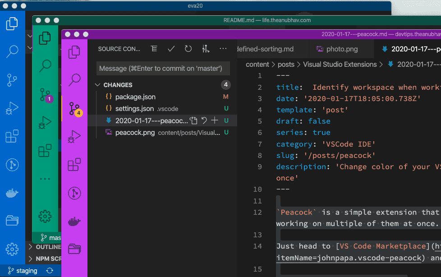Screen dimensions: 441x277
Task: Select the posts breadcrumb above the editor
Action: (286, 64)
